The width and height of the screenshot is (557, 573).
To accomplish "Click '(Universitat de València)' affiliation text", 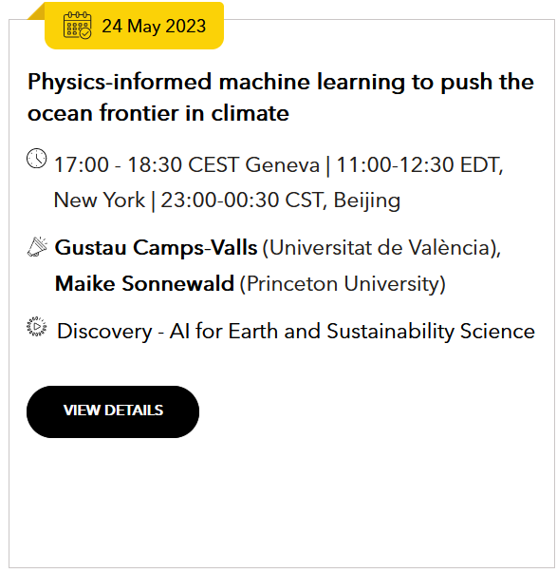I will pyautogui.click(x=381, y=248).
